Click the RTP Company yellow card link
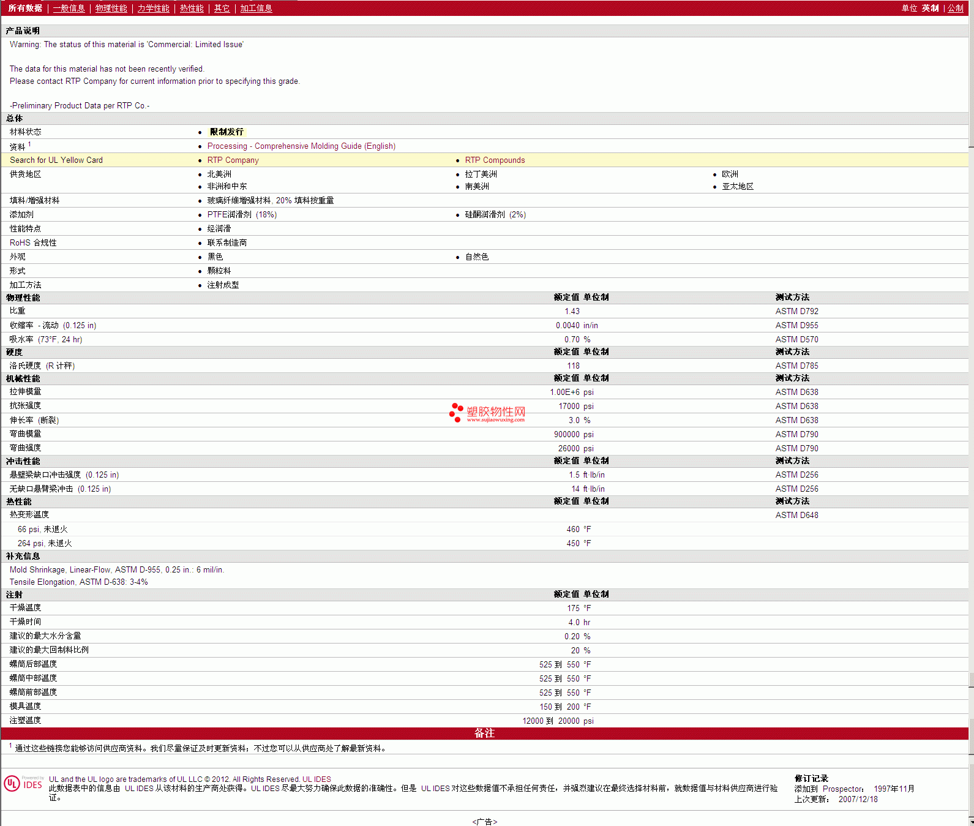Image resolution: width=974 pixels, height=826 pixels. pos(233,160)
